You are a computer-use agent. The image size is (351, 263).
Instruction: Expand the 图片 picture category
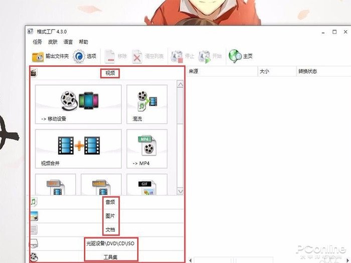[110, 216]
